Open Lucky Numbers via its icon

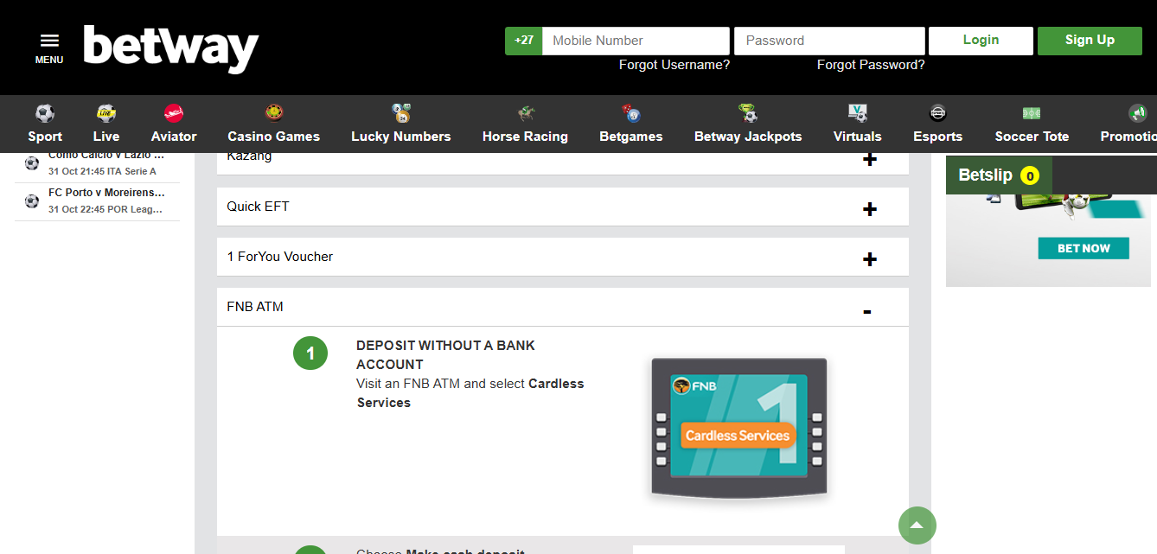tap(400, 112)
